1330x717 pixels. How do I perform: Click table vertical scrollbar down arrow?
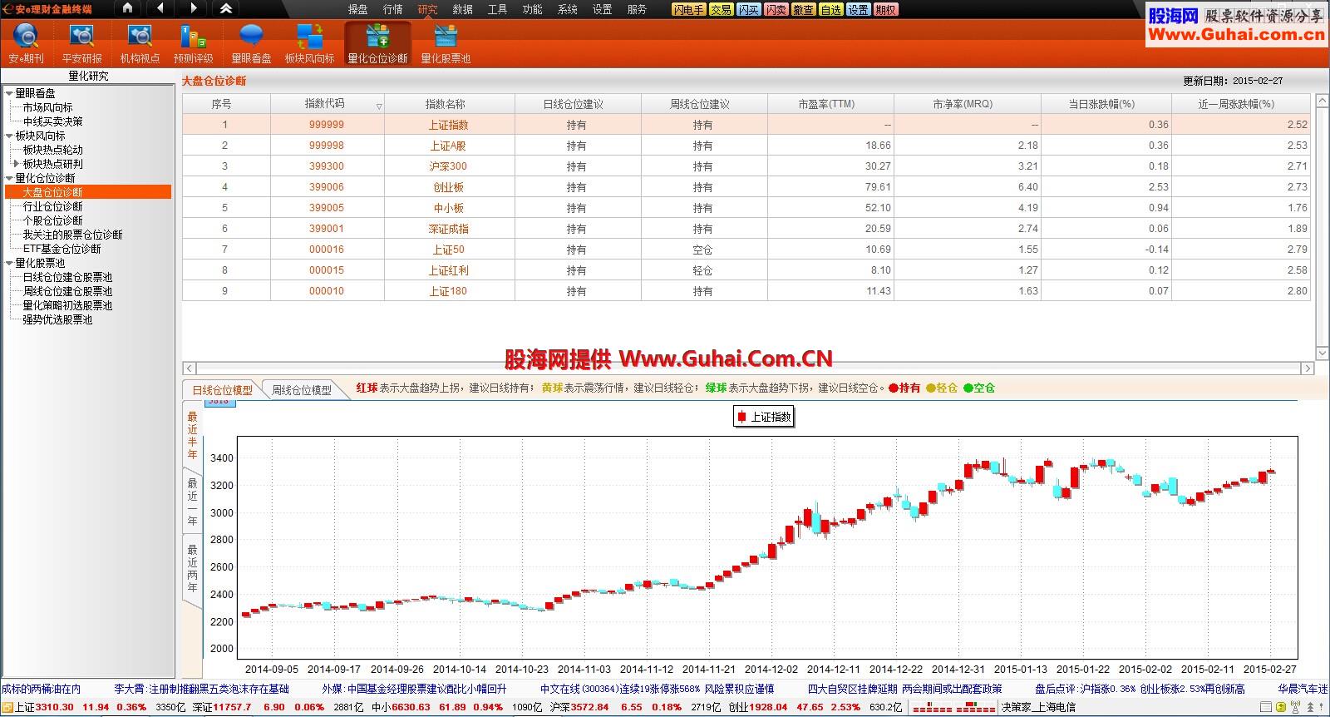coord(1322,355)
